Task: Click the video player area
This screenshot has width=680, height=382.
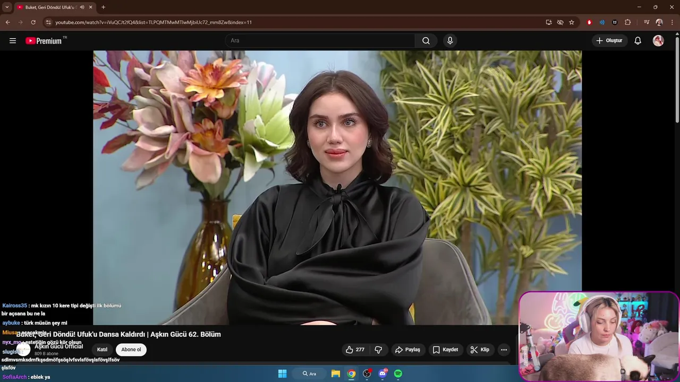Action: pos(337,187)
